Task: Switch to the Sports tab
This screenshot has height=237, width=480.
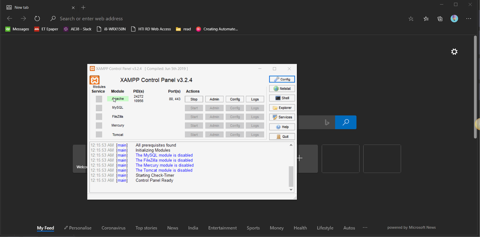Action: tap(253, 228)
